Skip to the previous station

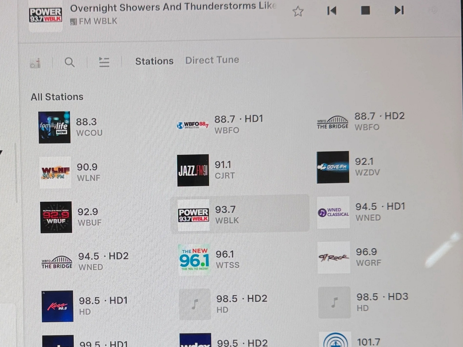[x=332, y=11]
